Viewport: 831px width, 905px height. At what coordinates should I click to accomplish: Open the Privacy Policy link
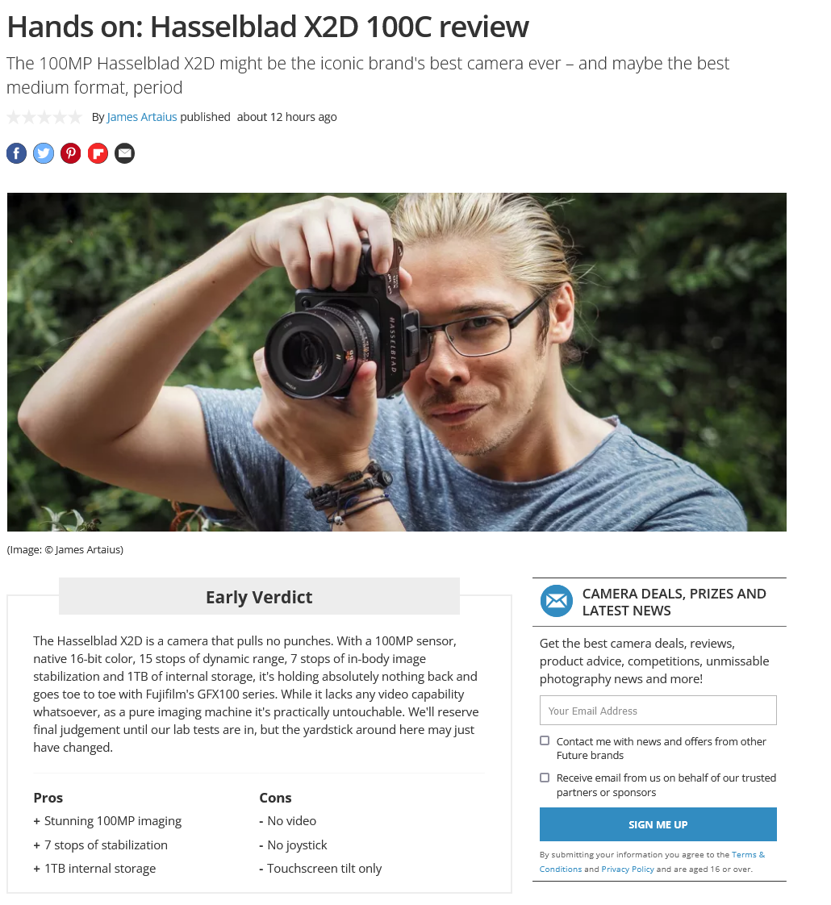click(628, 870)
